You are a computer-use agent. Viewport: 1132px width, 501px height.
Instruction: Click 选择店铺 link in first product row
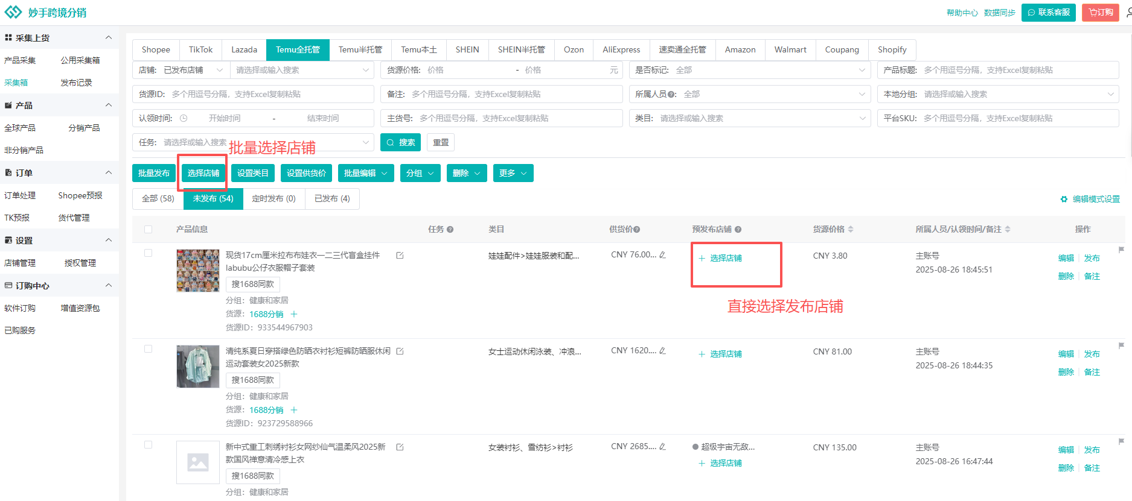725,258
